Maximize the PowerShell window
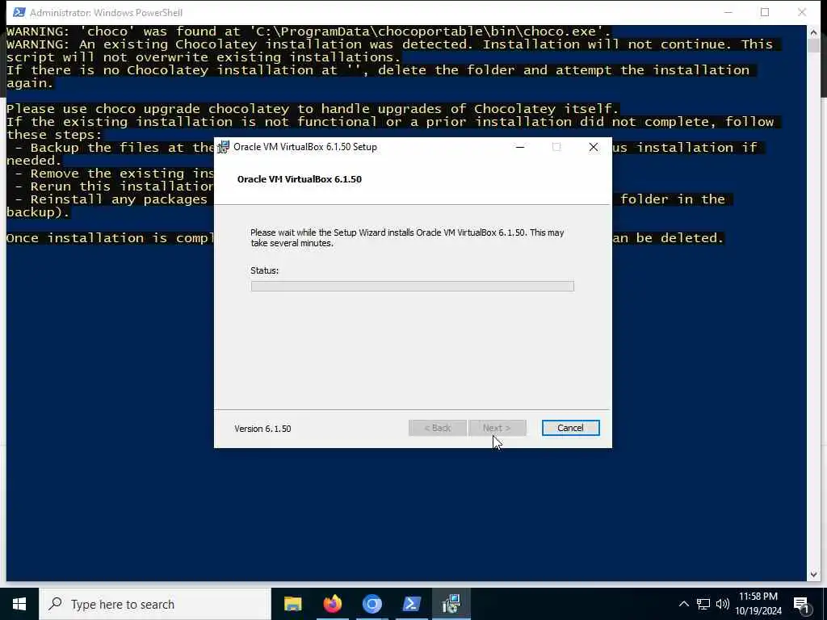The height and width of the screenshot is (620, 827). (x=765, y=12)
